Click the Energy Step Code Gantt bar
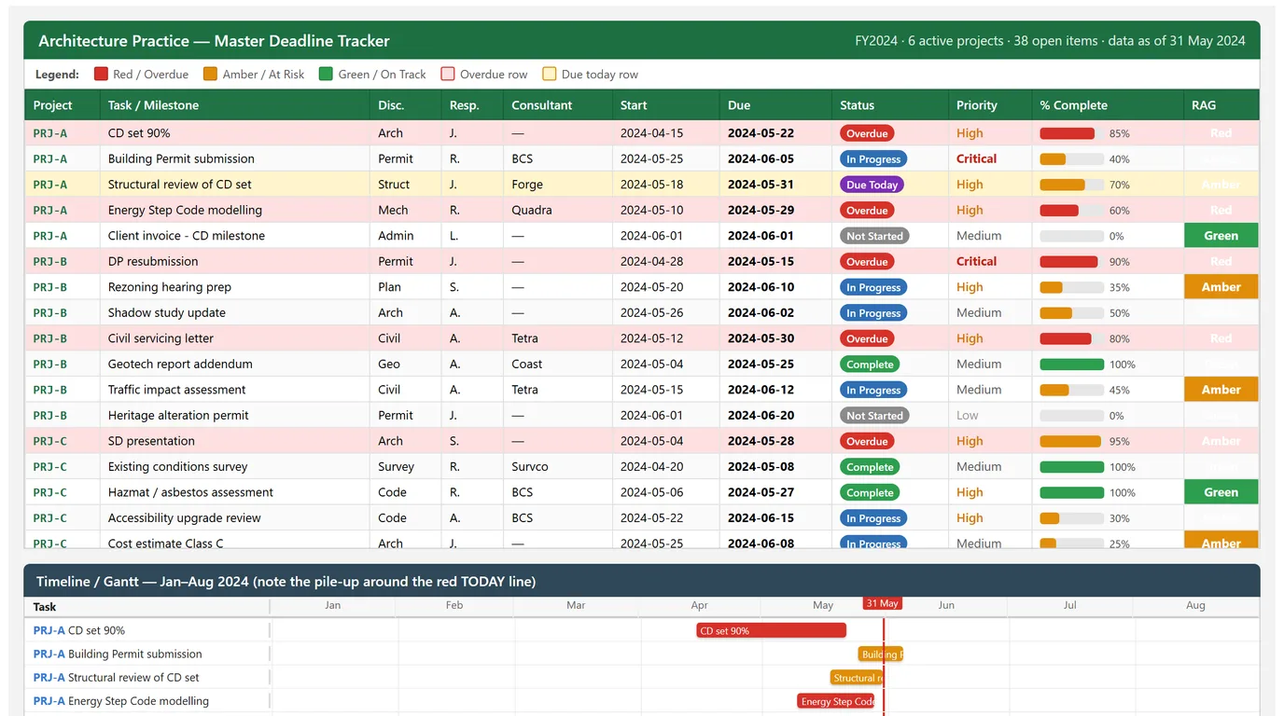1284x716 pixels. point(836,701)
